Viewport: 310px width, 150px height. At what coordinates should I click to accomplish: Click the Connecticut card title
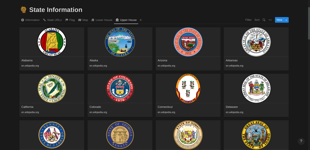pos(165,107)
